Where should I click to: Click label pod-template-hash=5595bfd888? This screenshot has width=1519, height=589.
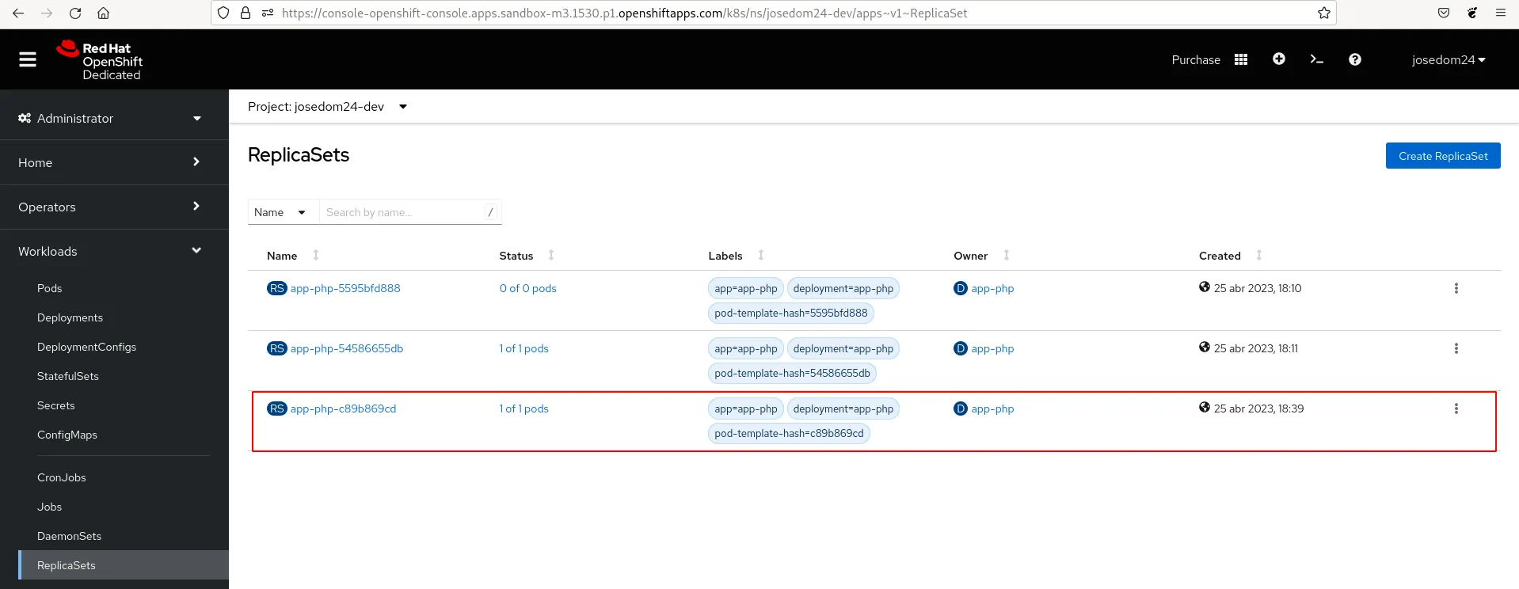tap(790, 313)
